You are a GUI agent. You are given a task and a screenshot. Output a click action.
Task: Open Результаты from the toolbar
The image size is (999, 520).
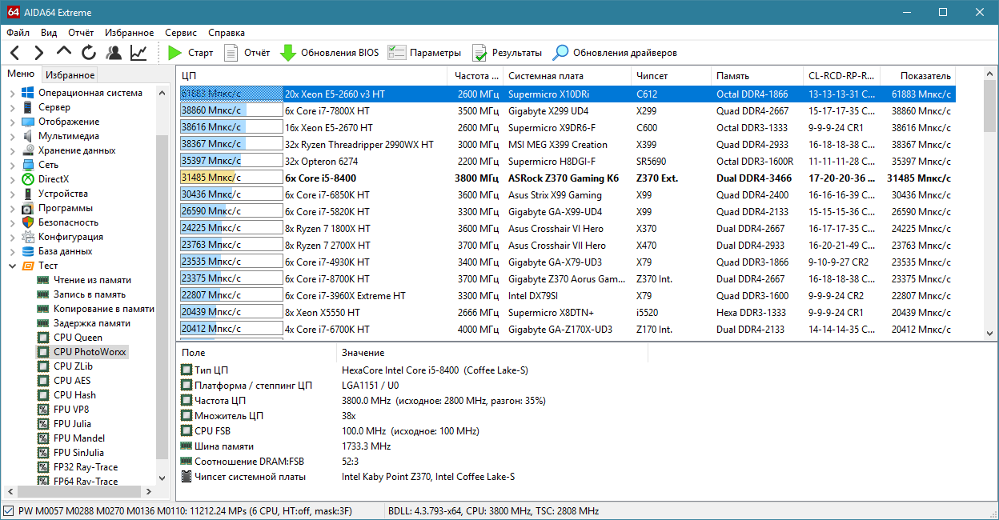(x=507, y=53)
